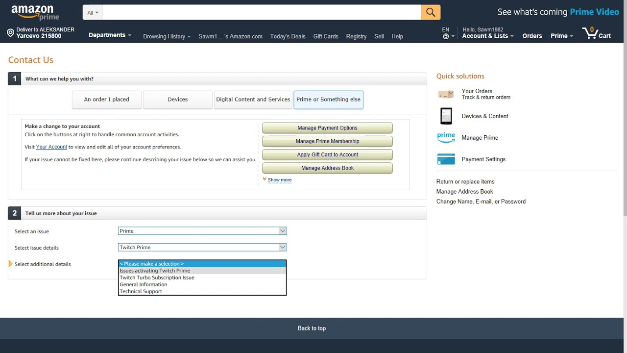The width and height of the screenshot is (627, 353).
Task: Click the Manage Prime Membership button
Action: pos(327,141)
